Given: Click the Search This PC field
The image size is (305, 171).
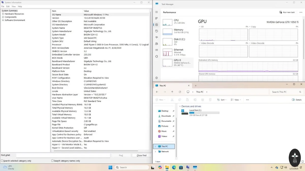Looking at the screenshot, I should point(286,92).
